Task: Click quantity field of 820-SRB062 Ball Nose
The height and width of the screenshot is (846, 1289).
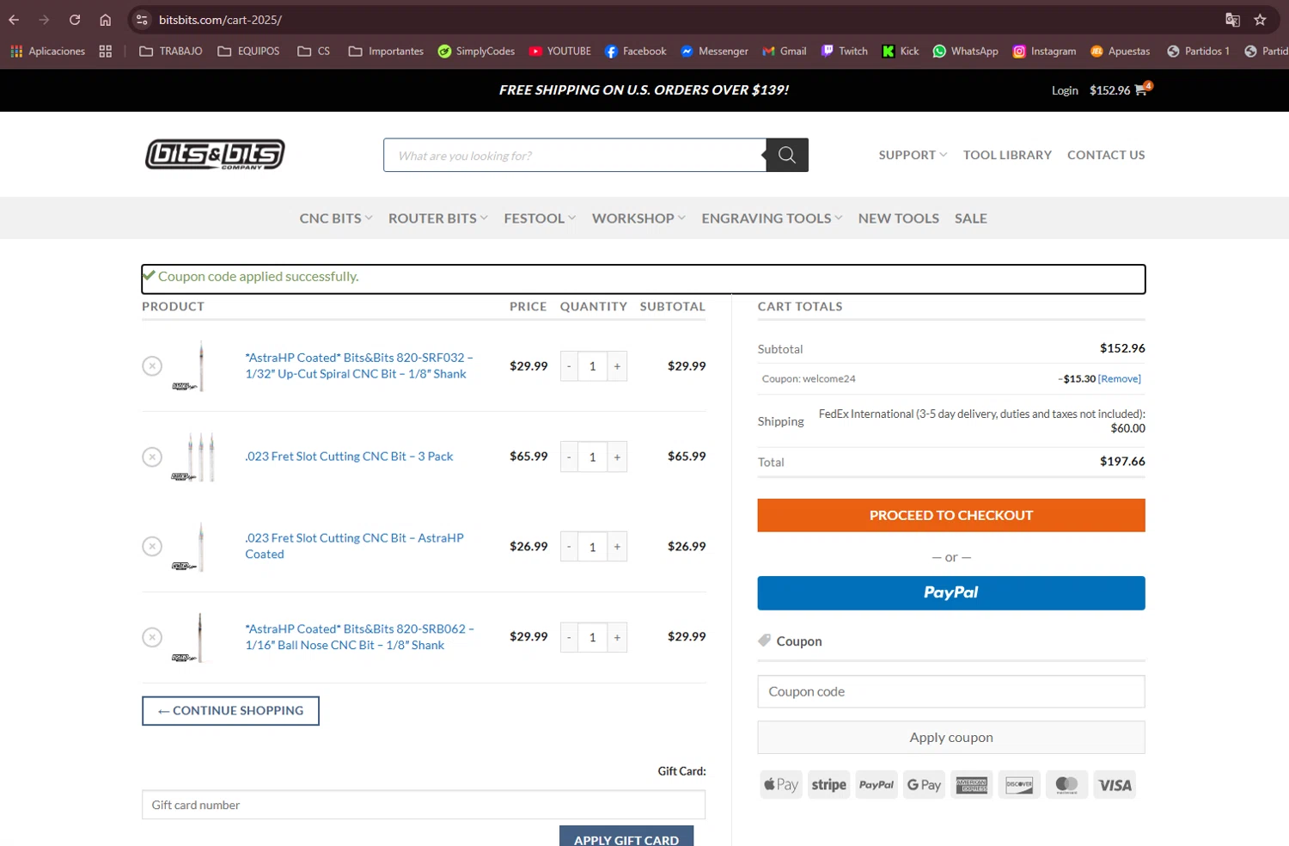Action: tap(592, 637)
